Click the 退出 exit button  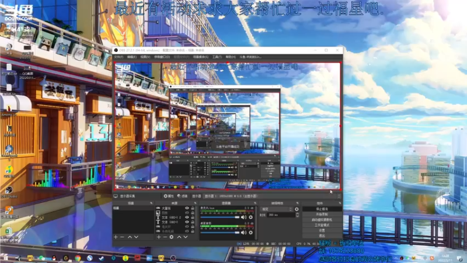[322, 236]
